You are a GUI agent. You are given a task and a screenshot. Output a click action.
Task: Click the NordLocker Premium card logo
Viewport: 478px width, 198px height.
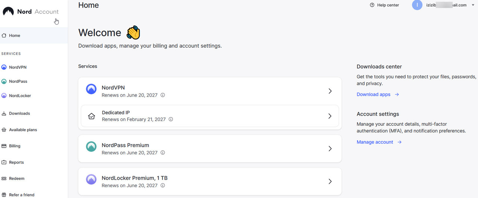click(91, 179)
